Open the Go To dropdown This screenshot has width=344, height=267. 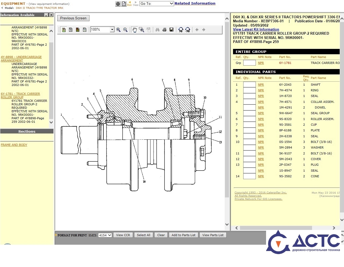pyautogui.click(x=171, y=3)
